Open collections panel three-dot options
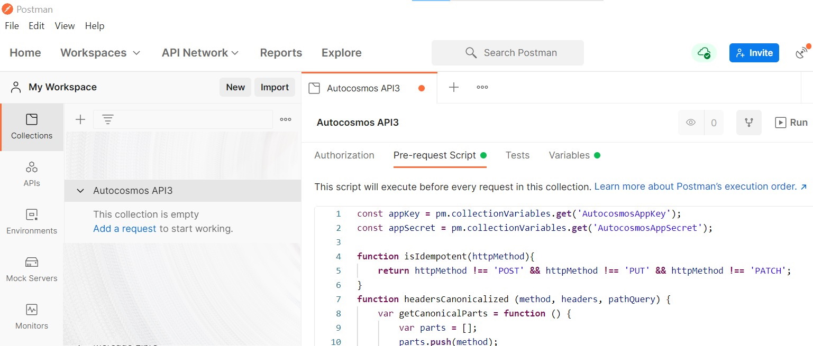Viewport: 813px width, 346px height. point(286,119)
